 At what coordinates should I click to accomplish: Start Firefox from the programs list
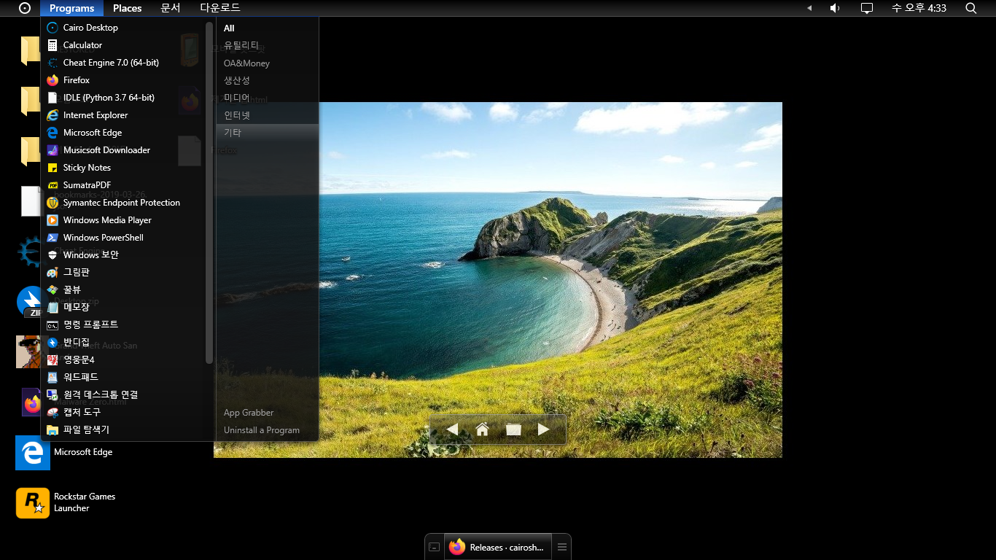point(124,80)
